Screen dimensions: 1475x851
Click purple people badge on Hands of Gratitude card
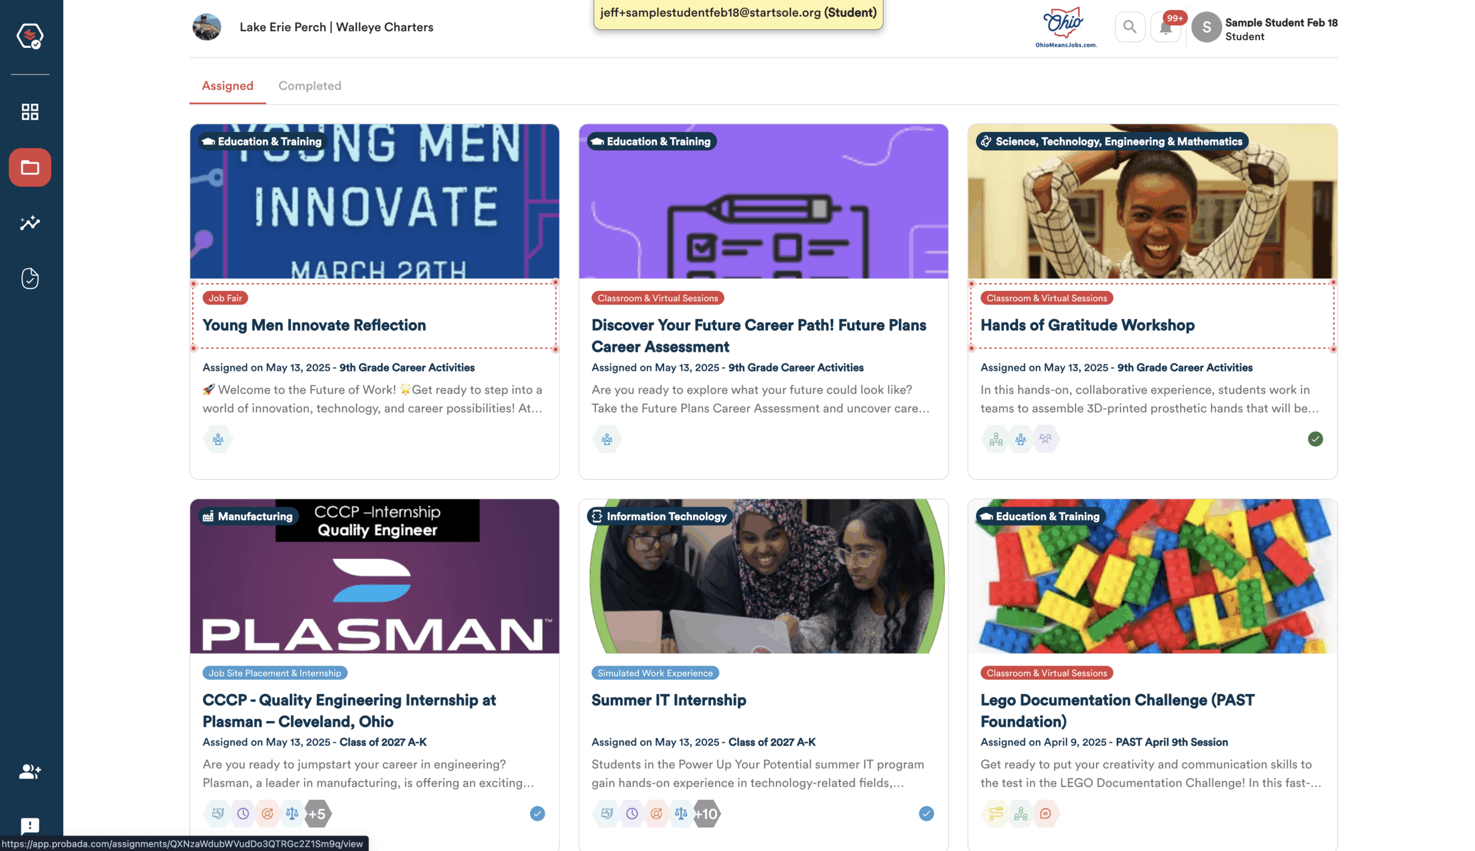click(x=1045, y=439)
